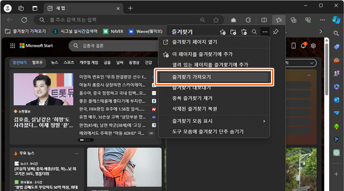
Task: Select 이 페이지를 즐겨찾기에 추가
Action: 214,54
